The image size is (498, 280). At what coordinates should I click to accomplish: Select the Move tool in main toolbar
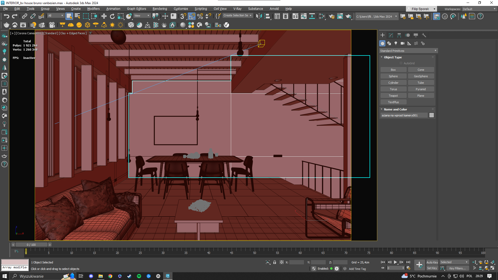point(104,16)
